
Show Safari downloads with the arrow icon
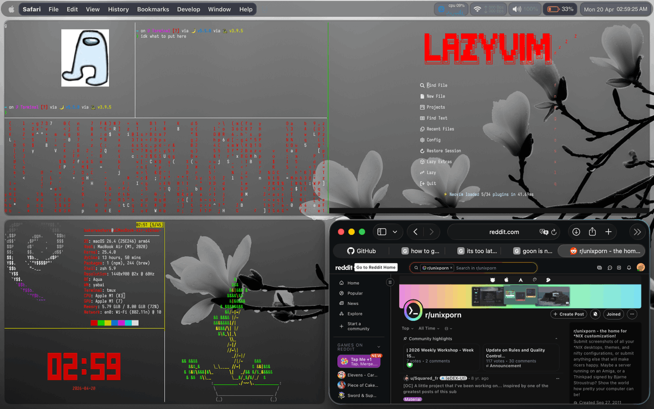point(576,232)
